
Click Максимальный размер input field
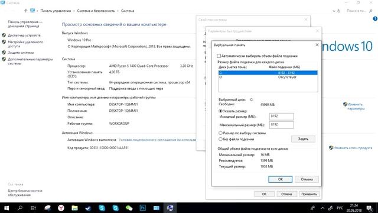[281, 125]
